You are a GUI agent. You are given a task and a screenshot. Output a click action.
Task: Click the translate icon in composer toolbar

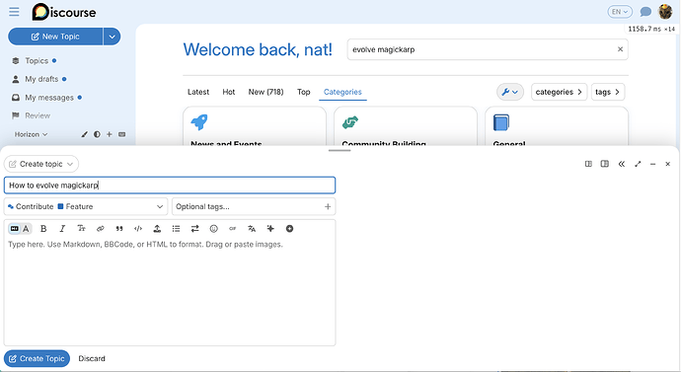[x=252, y=229]
